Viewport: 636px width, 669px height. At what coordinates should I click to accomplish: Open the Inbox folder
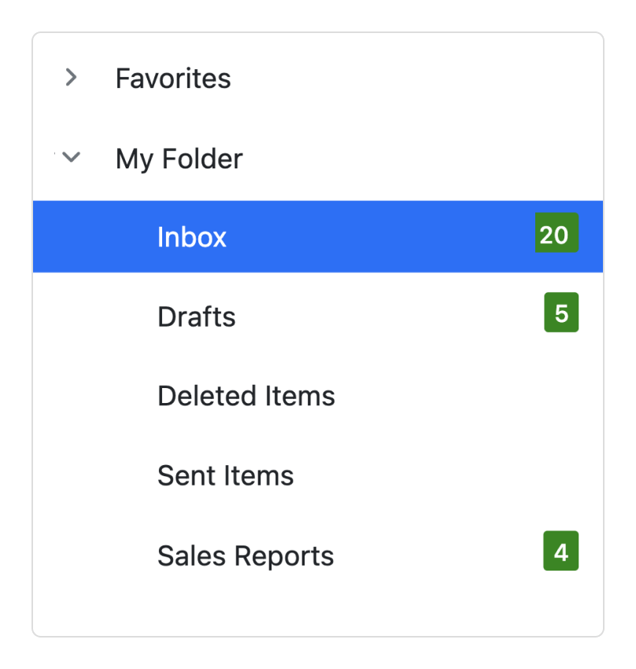coord(192,237)
